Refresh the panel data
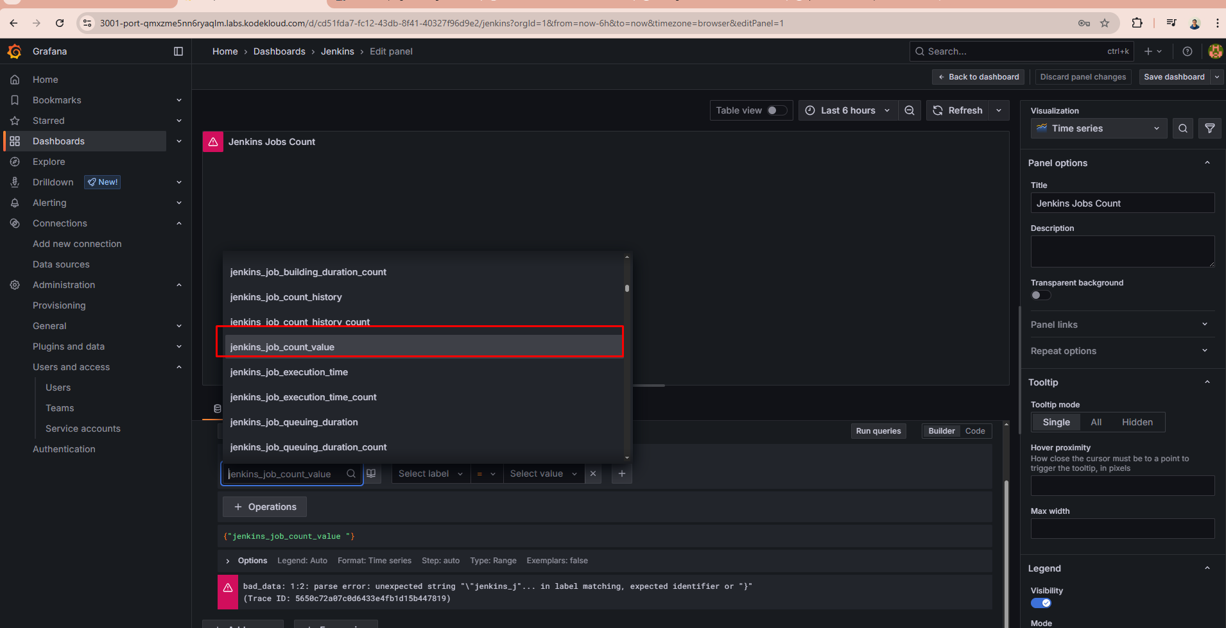 957,110
